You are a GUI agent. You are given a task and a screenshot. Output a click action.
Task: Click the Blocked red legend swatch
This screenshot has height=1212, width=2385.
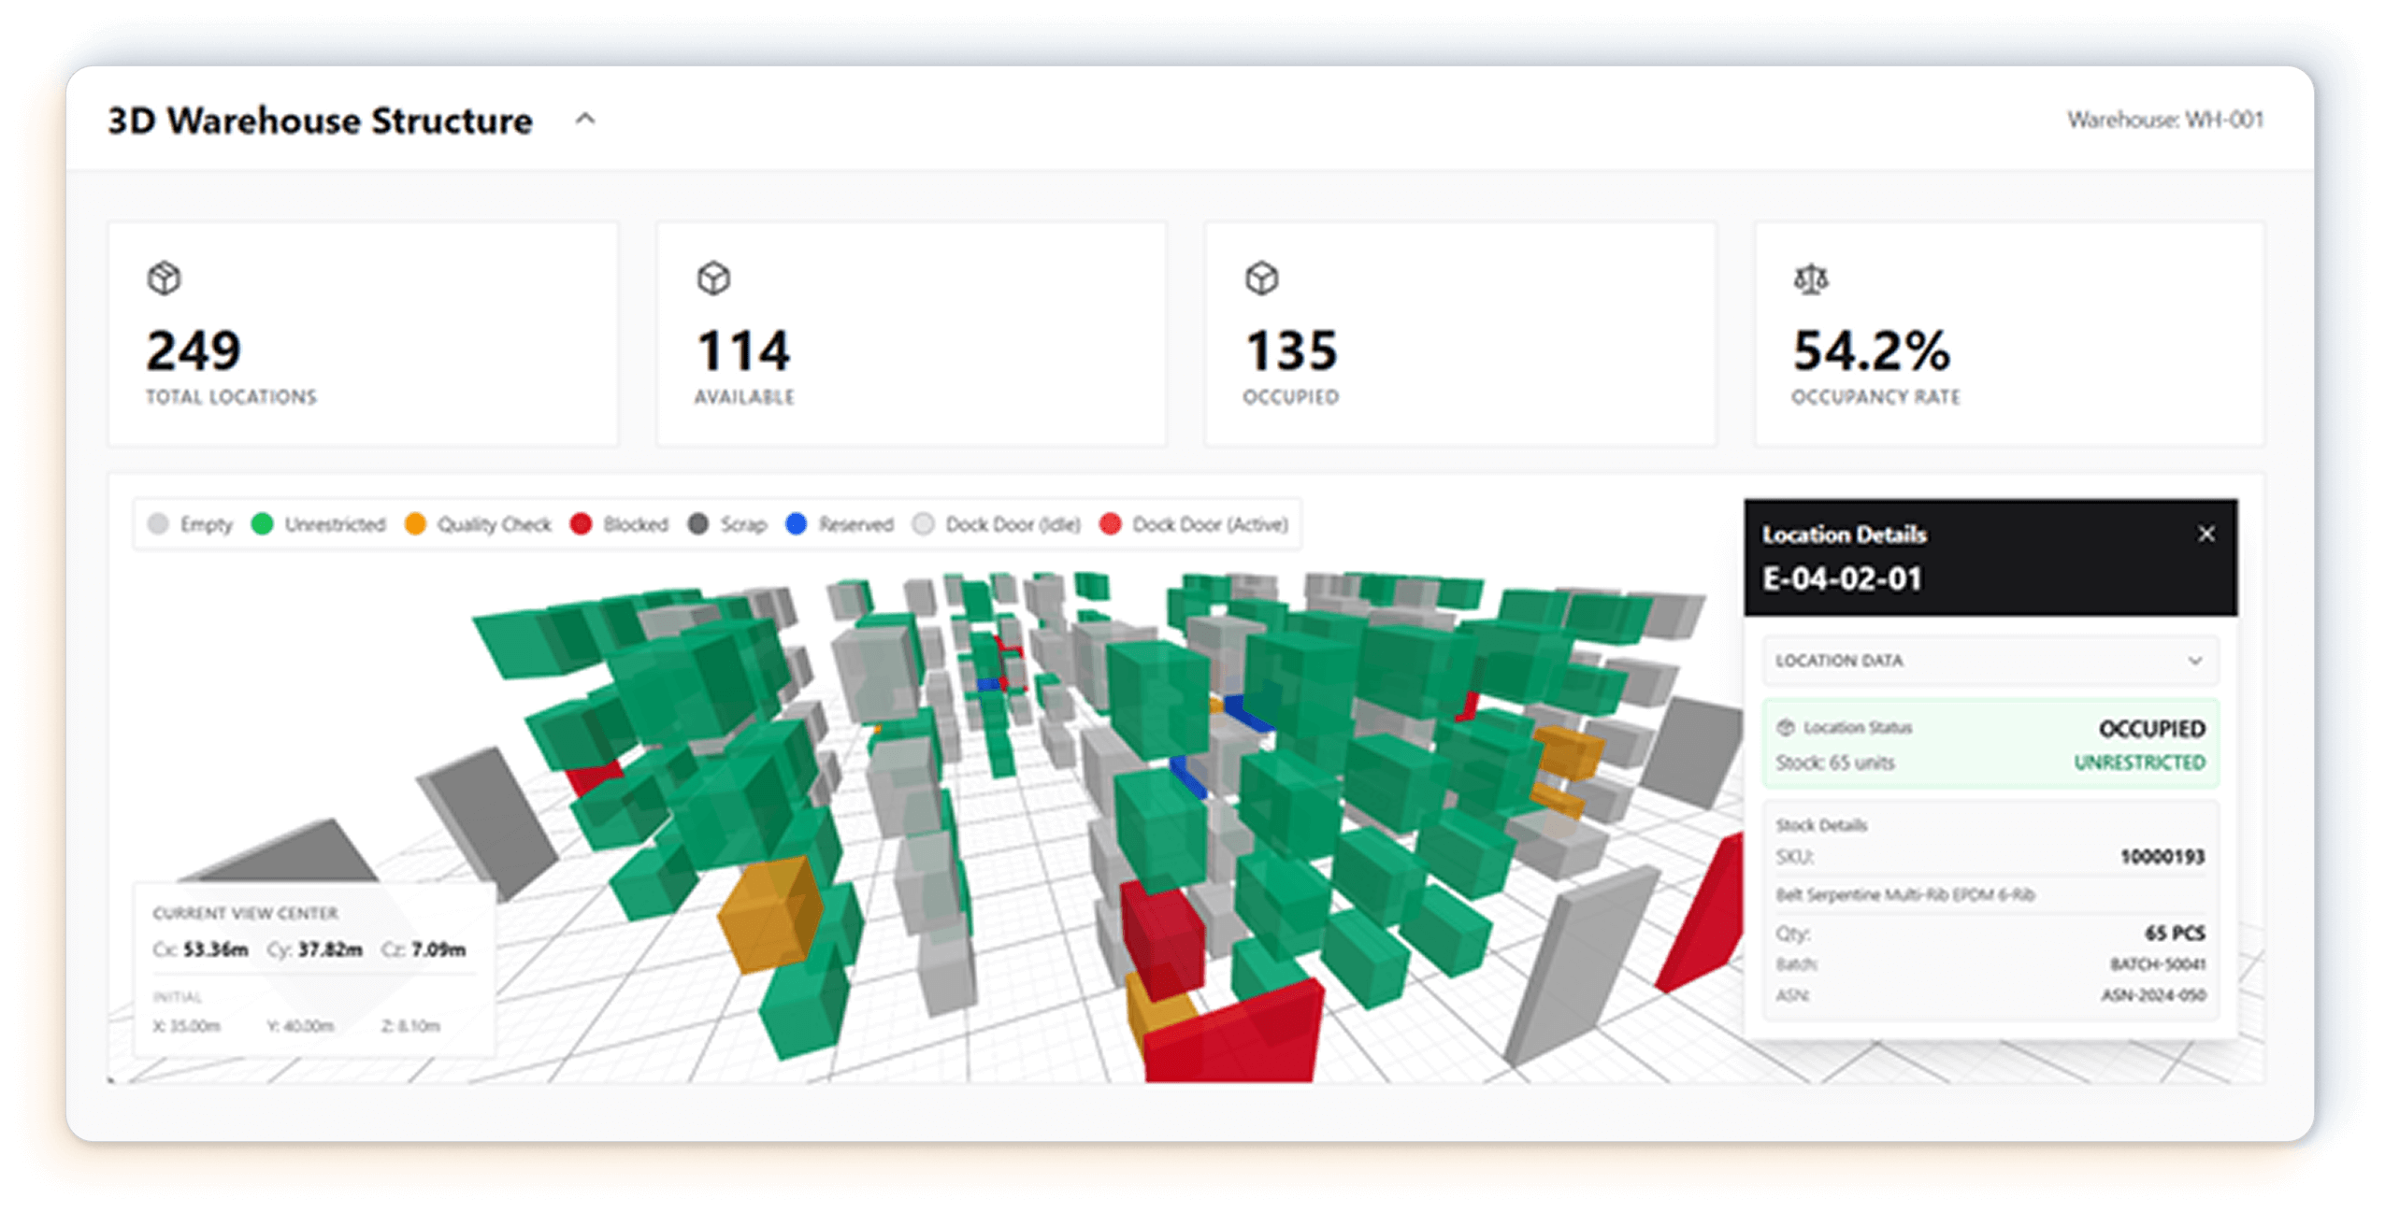581,524
